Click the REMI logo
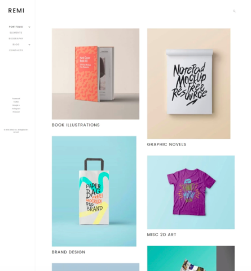251x271 pixels. tap(16, 11)
